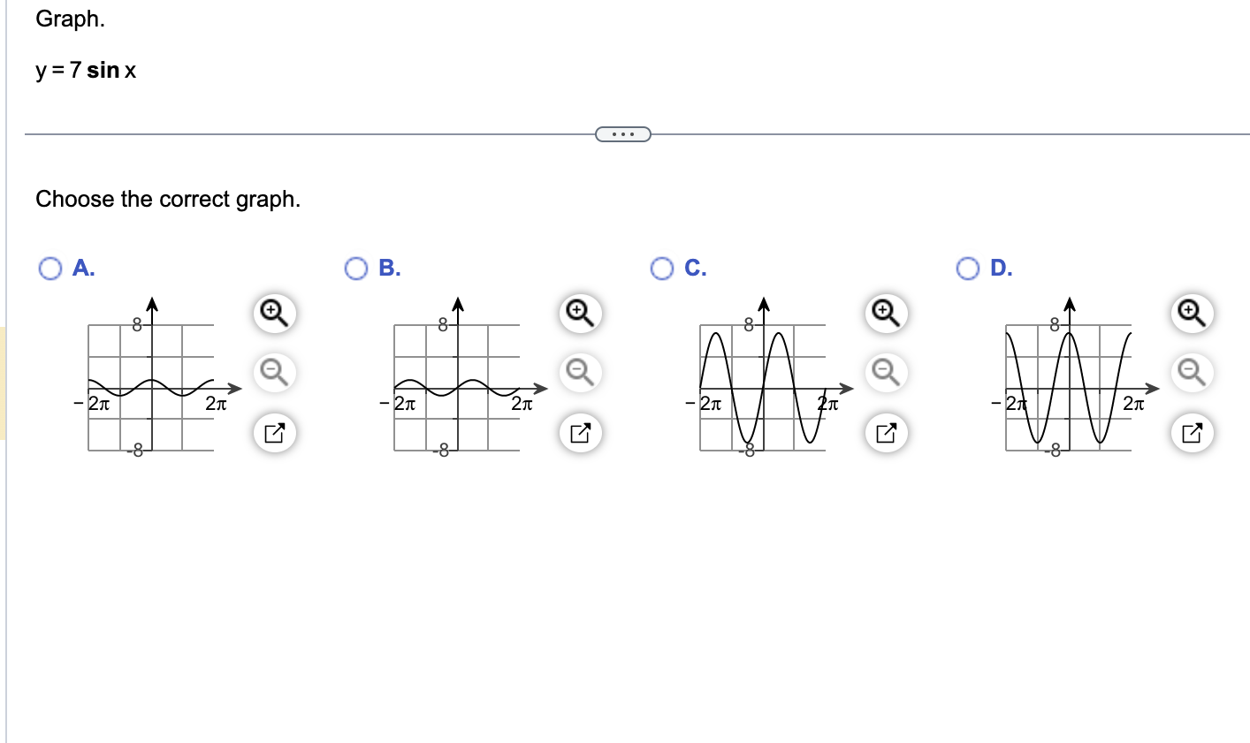This screenshot has width=1250, height=743.
Task: Open graph B in a larger external view
Action: pos(578,433)
